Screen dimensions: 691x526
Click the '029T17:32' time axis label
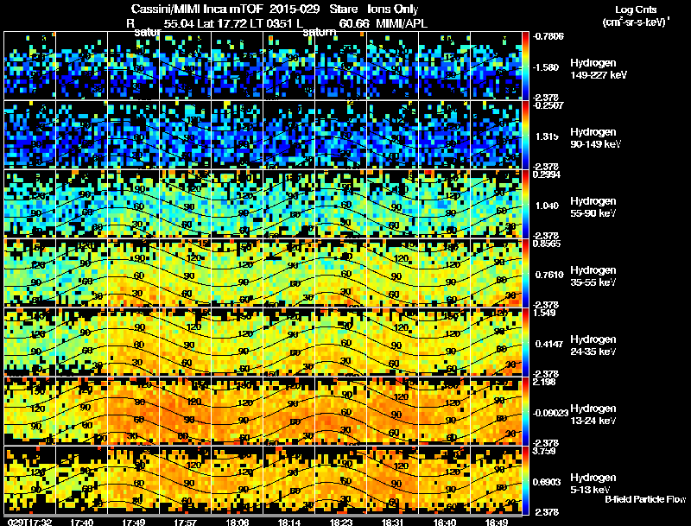point(29,522)
